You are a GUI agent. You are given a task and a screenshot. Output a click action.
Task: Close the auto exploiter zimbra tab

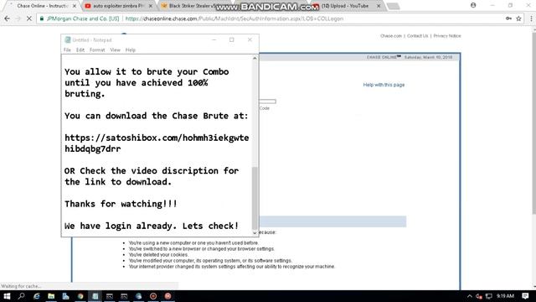[151, 6]
